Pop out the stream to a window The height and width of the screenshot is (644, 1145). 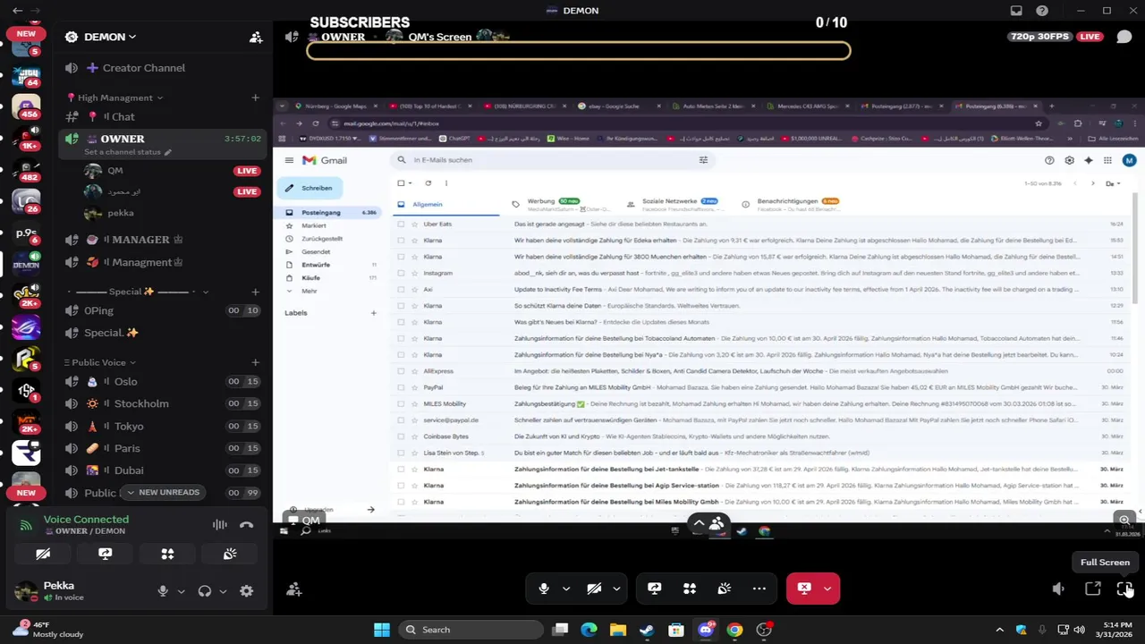pyautogui.click(x=1092, y=589)
